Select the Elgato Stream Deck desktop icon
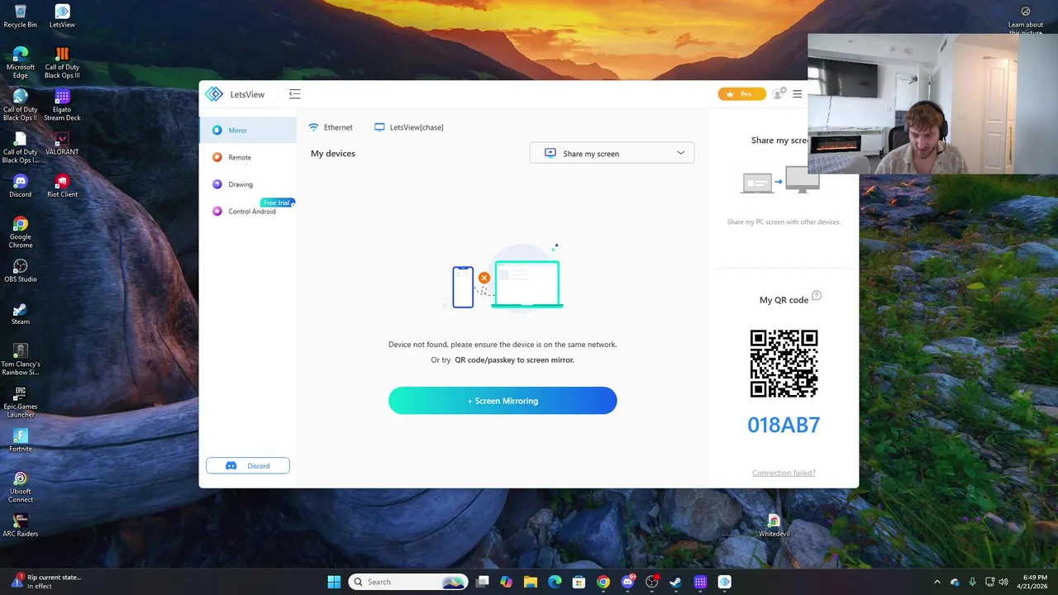This screenshot has width=1058, height=595. (x=62, y=105)
